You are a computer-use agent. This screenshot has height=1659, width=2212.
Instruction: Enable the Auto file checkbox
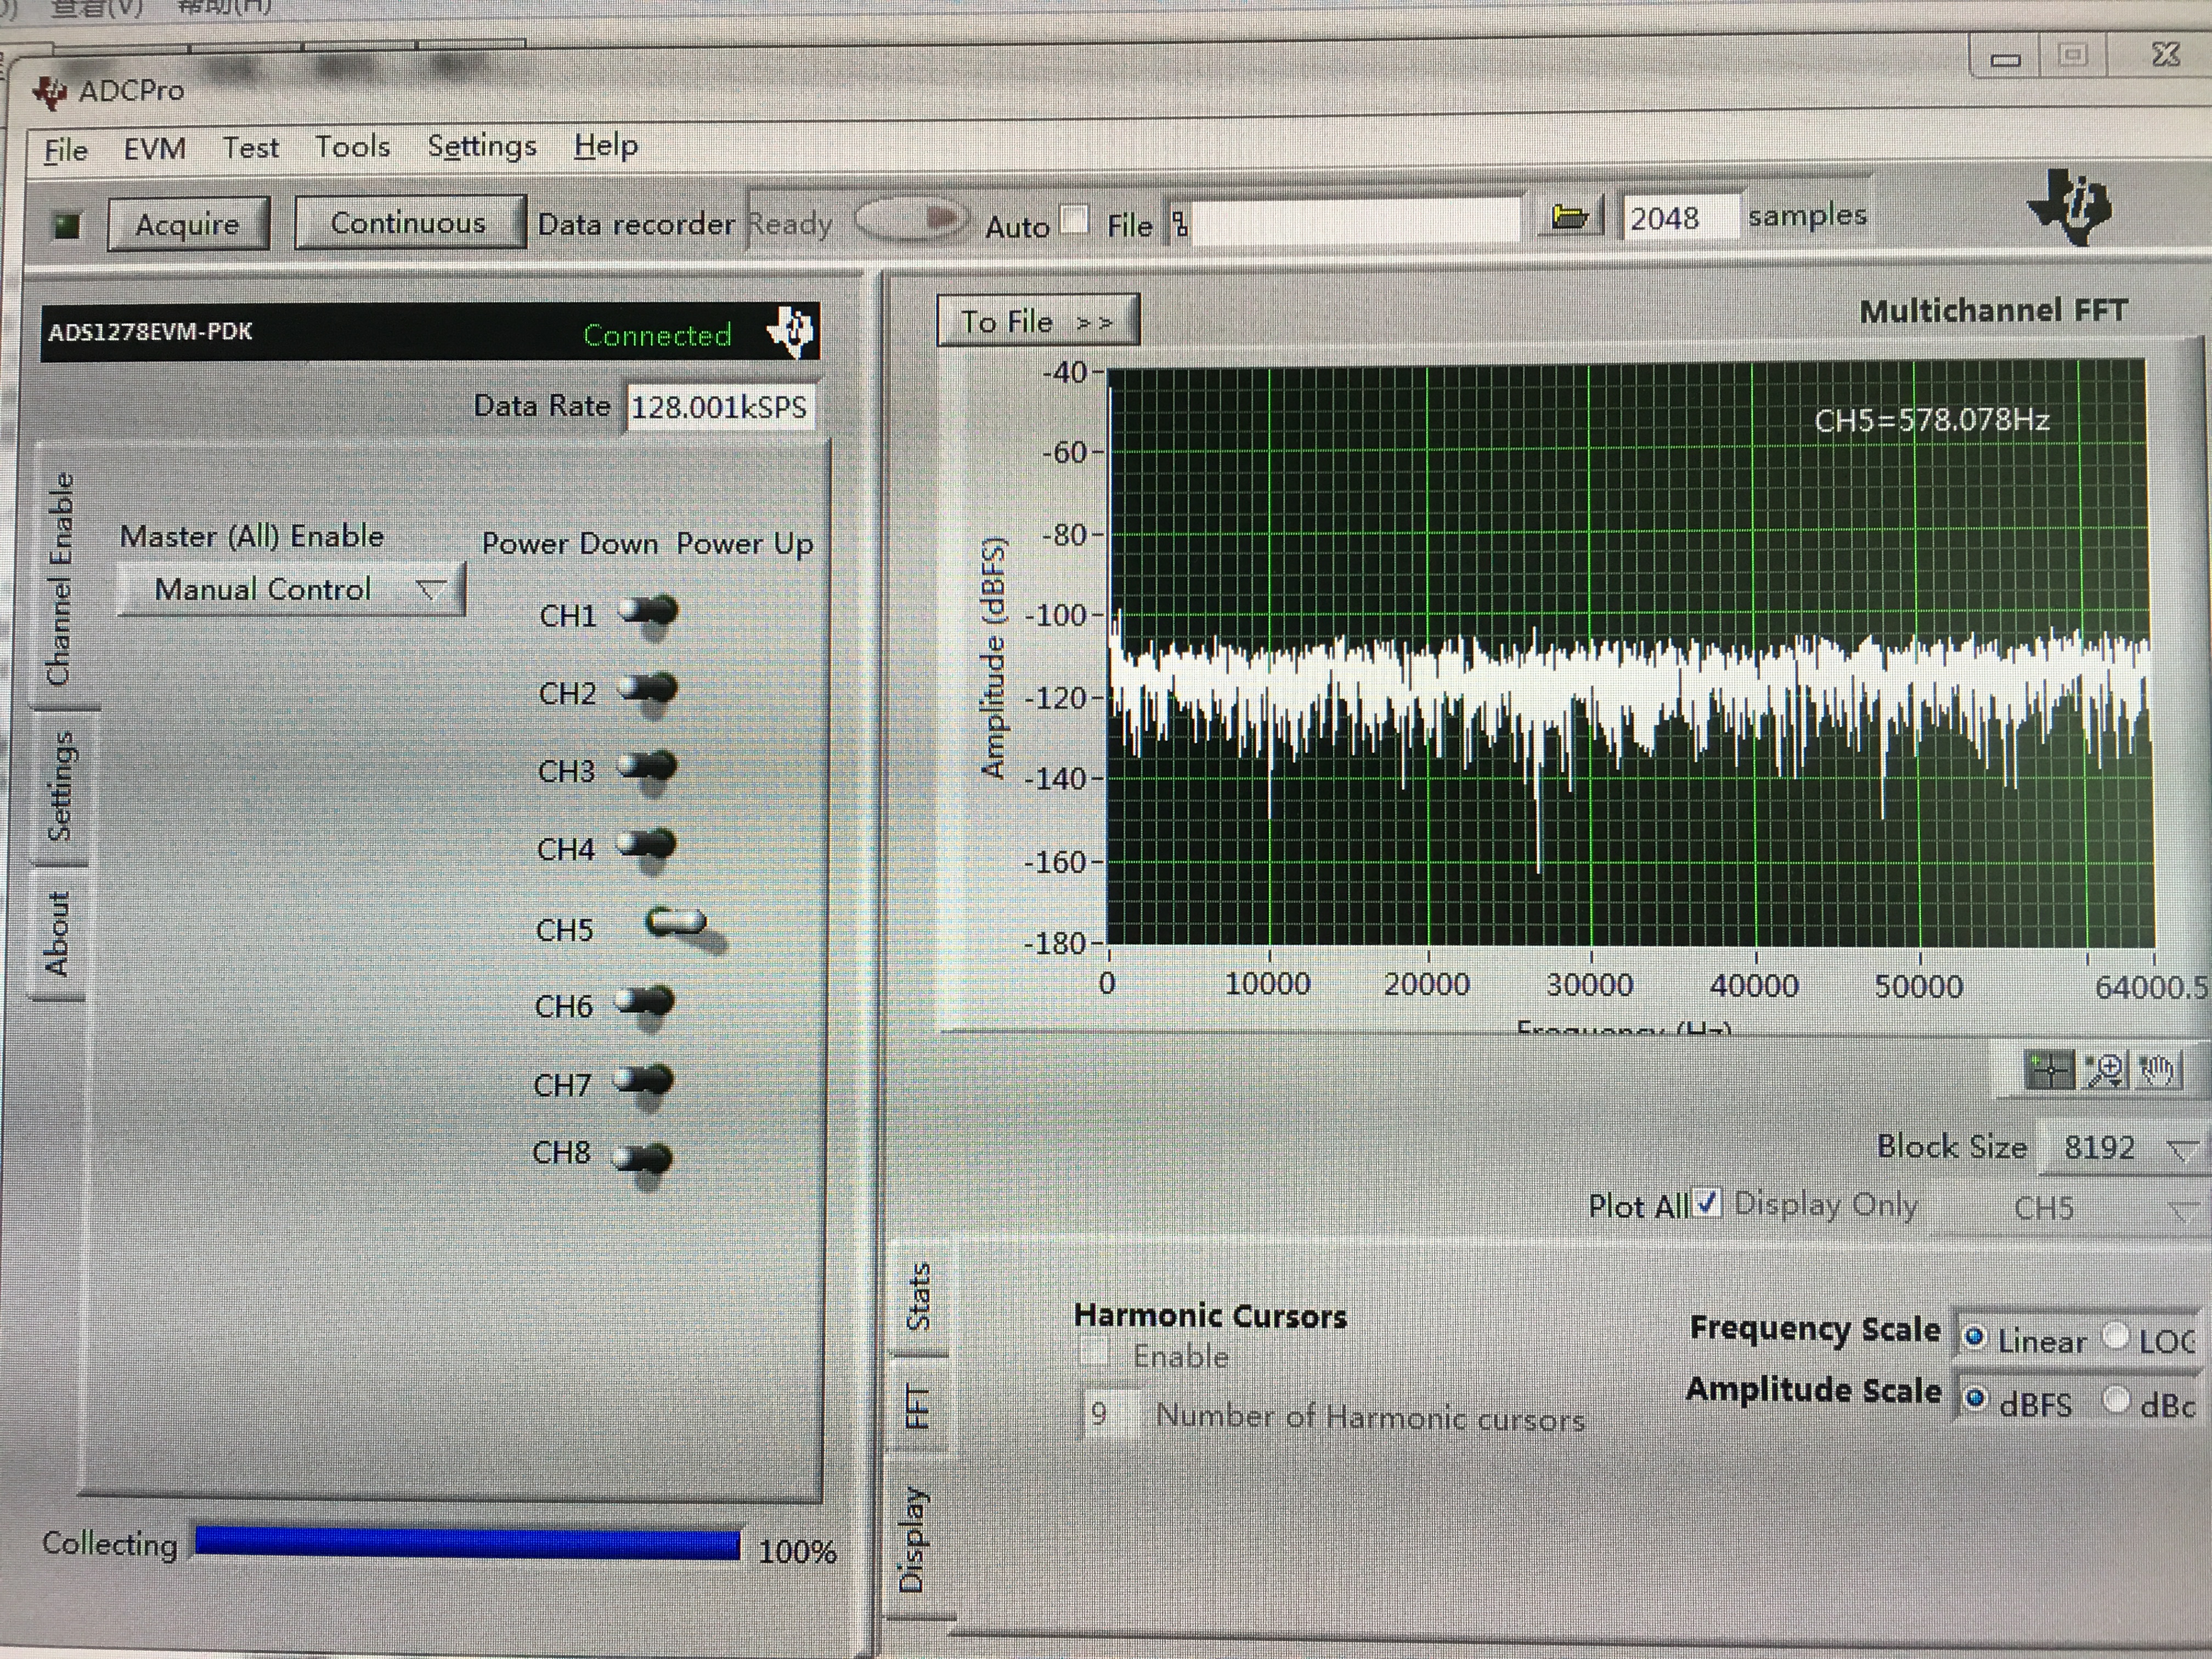(x=1075, y=220)
